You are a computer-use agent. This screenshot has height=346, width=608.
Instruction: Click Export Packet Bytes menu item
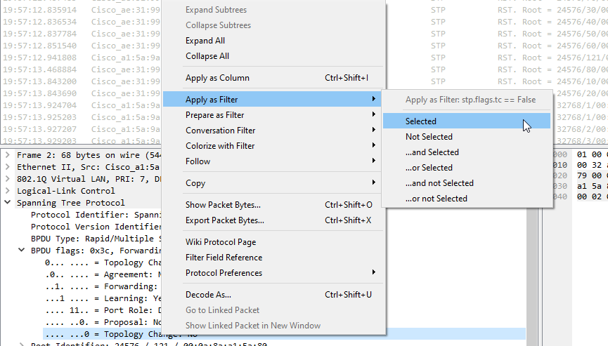point(225,220)
